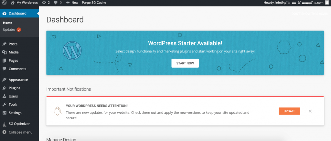Click the START NOW button
Image resolution: width=331 pixels, height=141 pixels.
185,63
